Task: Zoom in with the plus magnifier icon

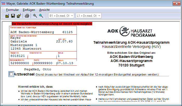Action: tap(35, 16)
